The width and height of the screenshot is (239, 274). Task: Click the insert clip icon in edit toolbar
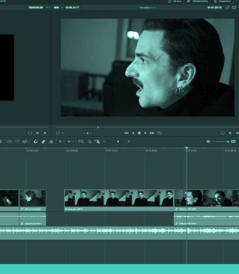tap(9, 141)
